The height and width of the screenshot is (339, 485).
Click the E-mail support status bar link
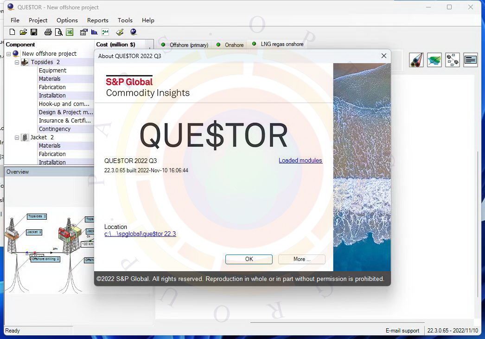(x=402, y=331)
